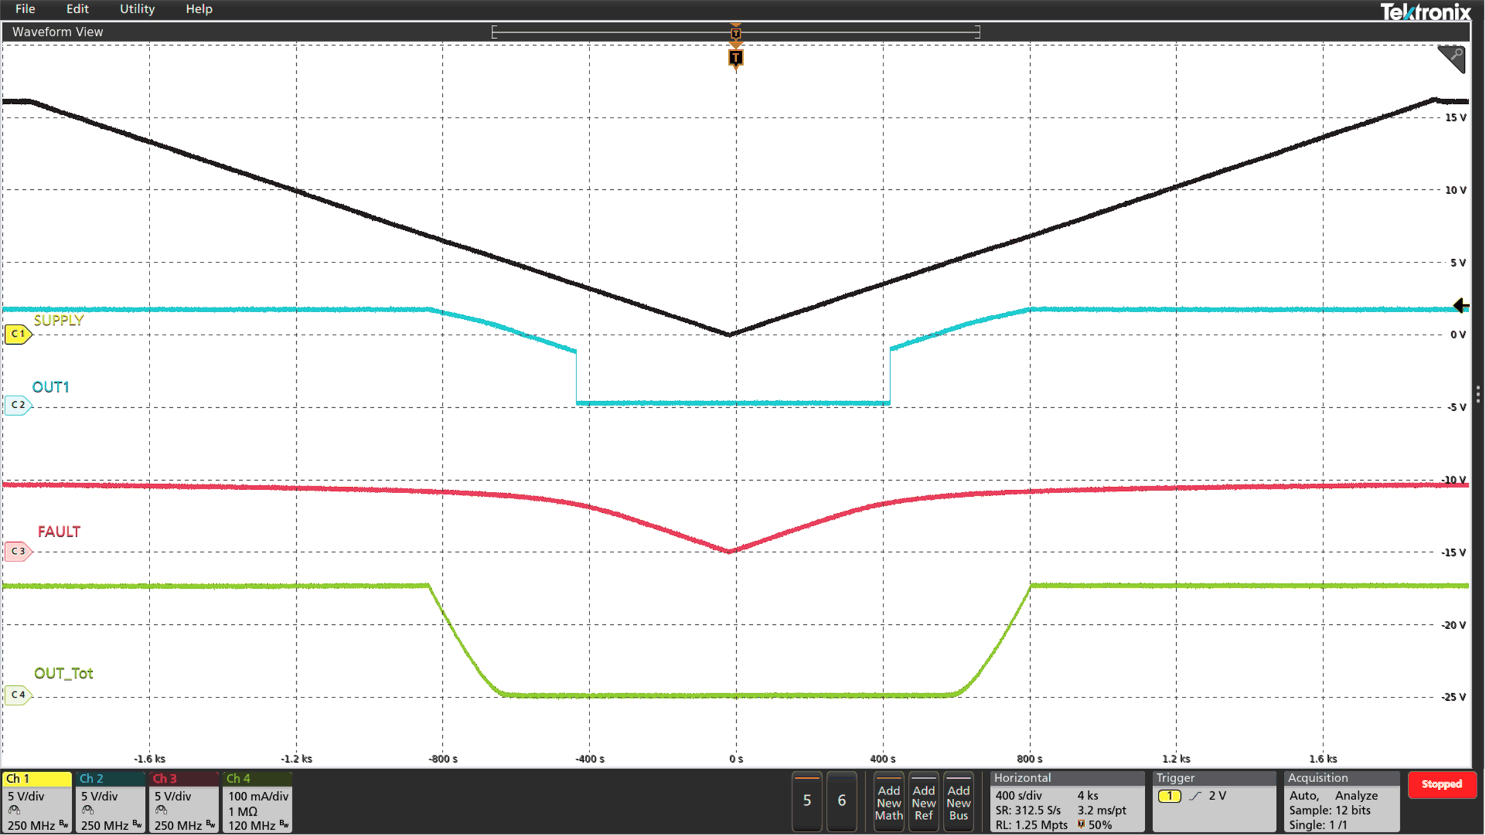1485x835 pixels.
Task: Enable channel 6 button
Action: point(841,801)
